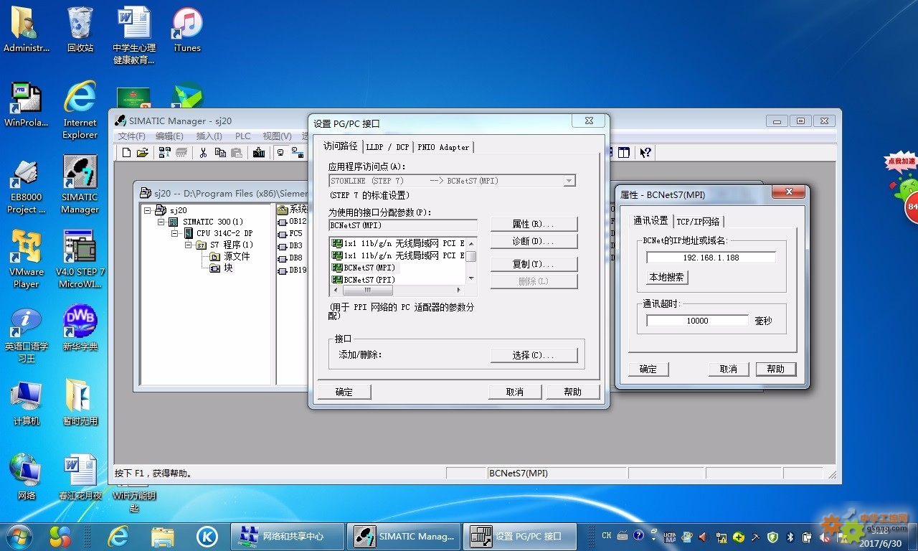Select the DB19 block
Screen dimensions: 918x551
point(293,270)
